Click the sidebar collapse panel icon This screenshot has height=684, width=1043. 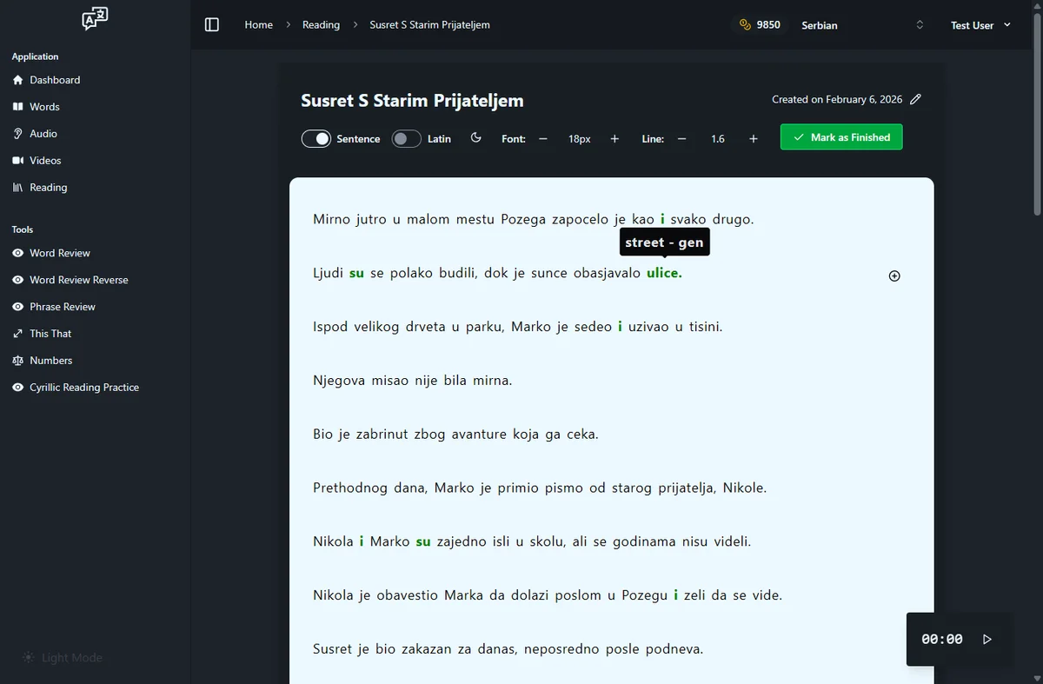[212, 24]
